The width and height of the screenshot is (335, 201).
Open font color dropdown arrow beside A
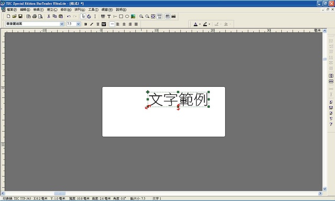coord(200,24)
